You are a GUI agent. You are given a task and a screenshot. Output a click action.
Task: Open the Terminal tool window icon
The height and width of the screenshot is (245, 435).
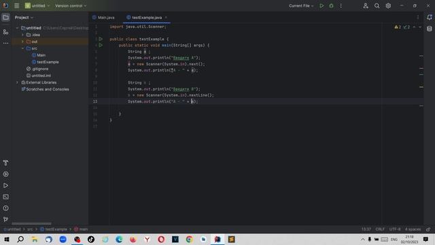click(5, 197)
